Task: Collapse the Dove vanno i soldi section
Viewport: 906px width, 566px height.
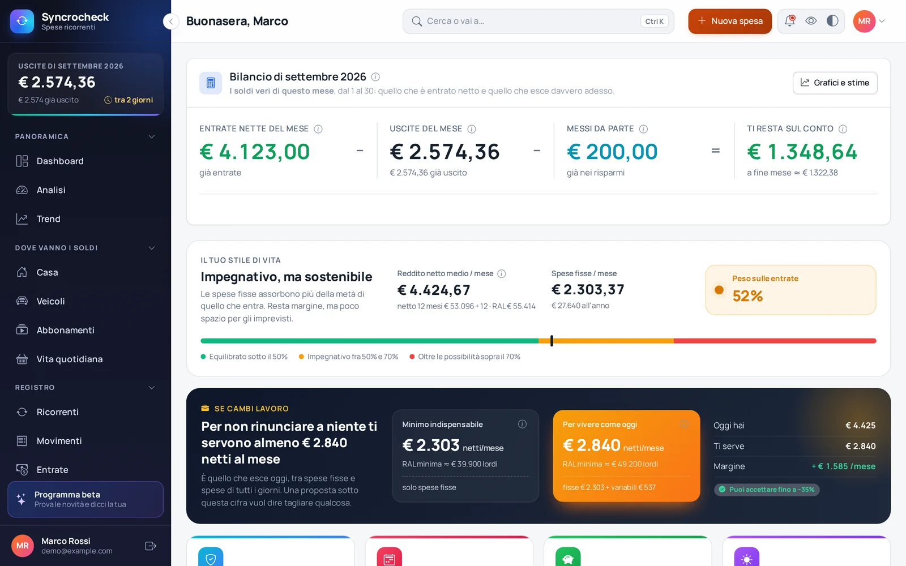Action: coord(151,248)
